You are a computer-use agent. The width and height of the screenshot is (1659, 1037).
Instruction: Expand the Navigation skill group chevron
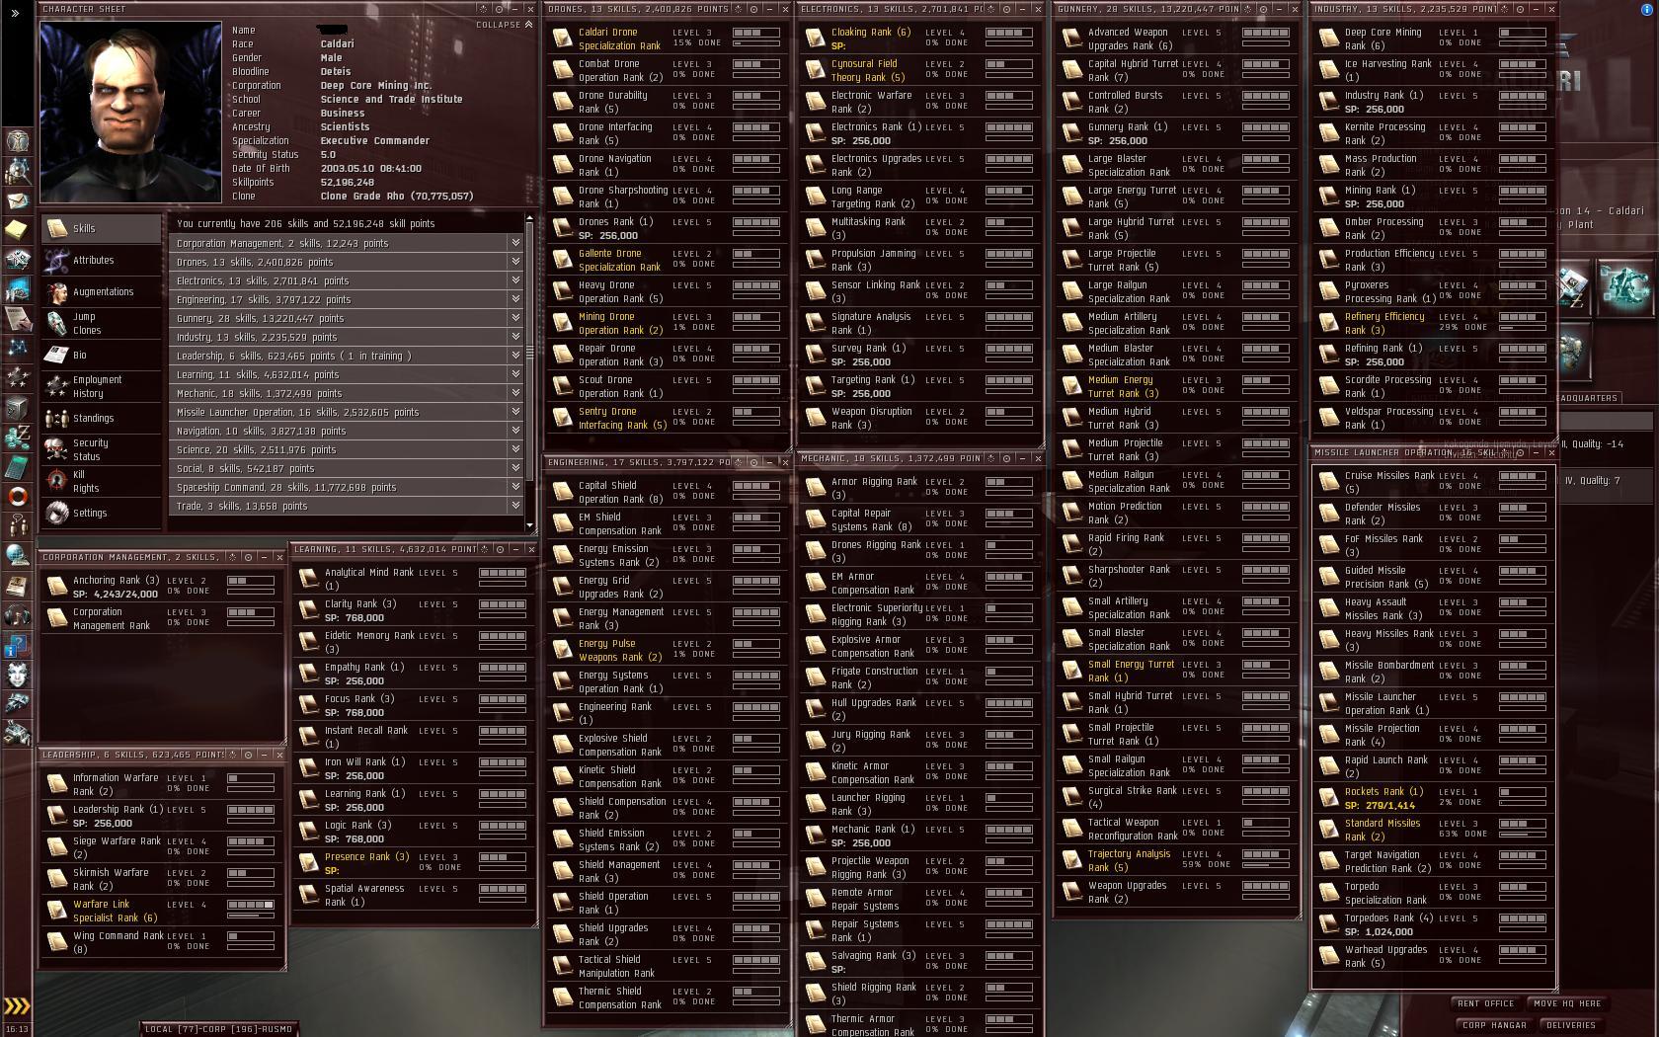(514, 431)
